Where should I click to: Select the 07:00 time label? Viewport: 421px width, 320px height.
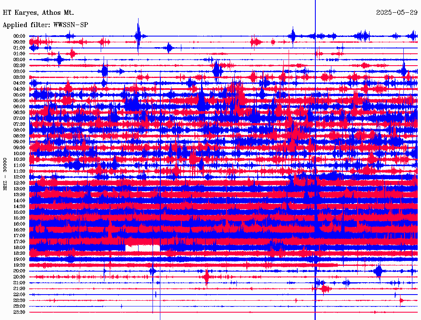pos(19,119)
